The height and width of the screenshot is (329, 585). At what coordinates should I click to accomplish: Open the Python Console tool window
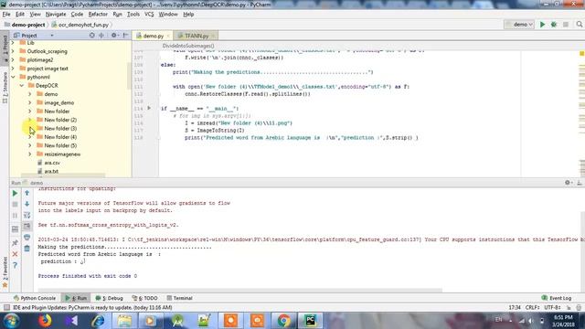pyautogui.click(x=35, y=298)
